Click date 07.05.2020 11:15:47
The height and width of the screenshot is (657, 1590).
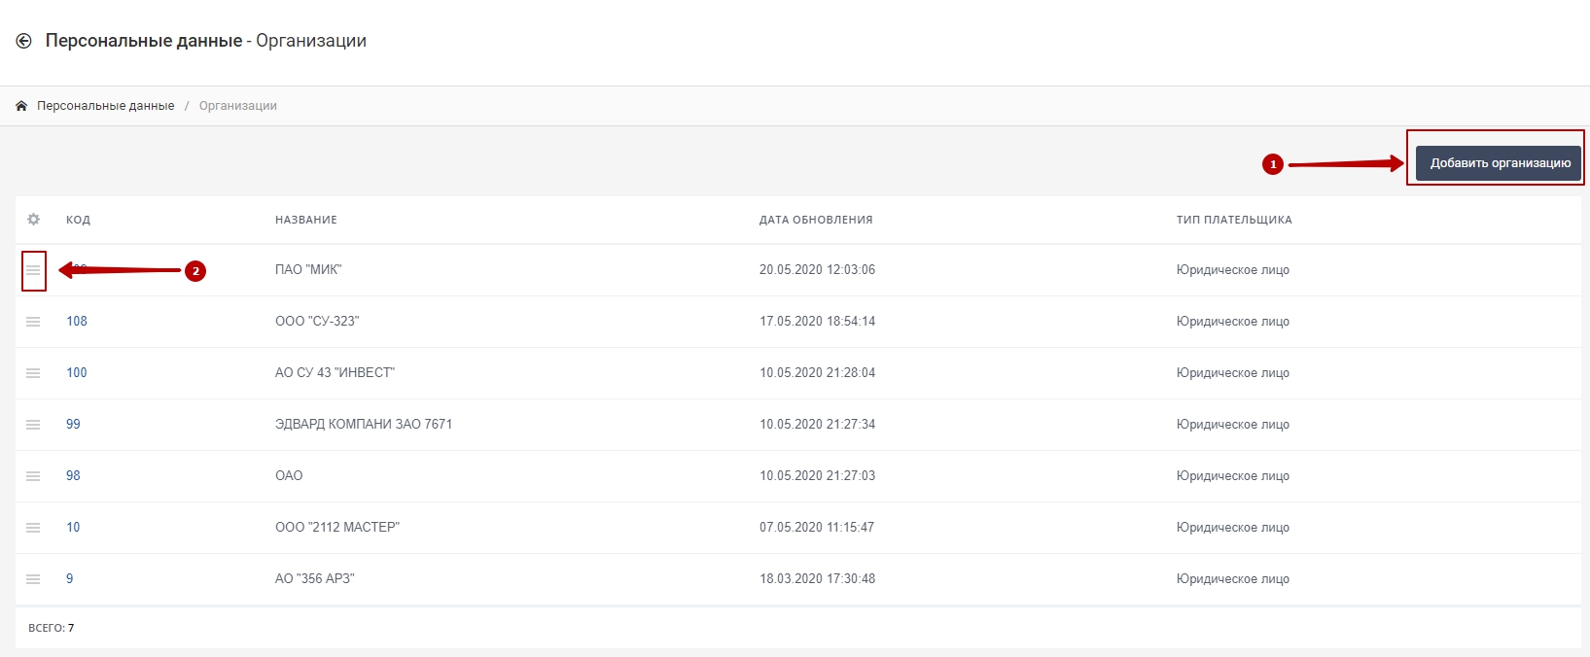coord(817,528)
